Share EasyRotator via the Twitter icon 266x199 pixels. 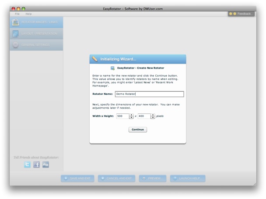(x=28, y=165)
